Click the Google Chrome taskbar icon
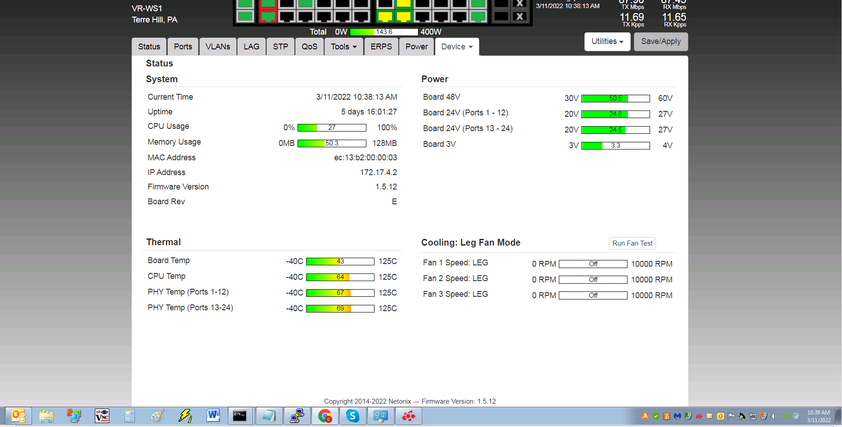This screenshot has height=427, width=842. 325,416
